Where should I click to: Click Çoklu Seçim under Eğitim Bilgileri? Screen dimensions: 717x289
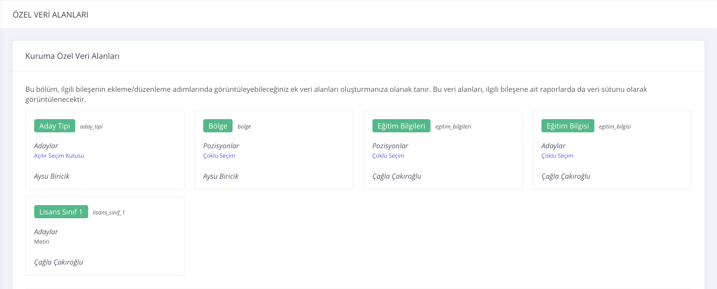pos(388,156)
